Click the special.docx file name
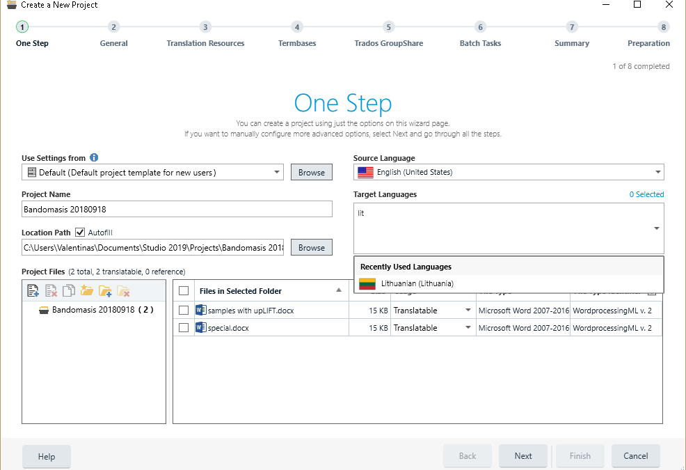 click(228, 328)
